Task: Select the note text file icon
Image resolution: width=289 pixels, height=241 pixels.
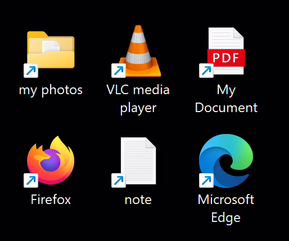Action: [x=134, y=162]
